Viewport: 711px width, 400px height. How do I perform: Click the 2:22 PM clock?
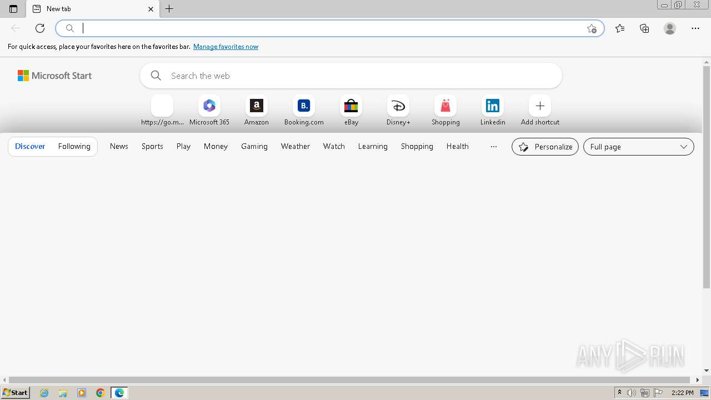point(682,393)
